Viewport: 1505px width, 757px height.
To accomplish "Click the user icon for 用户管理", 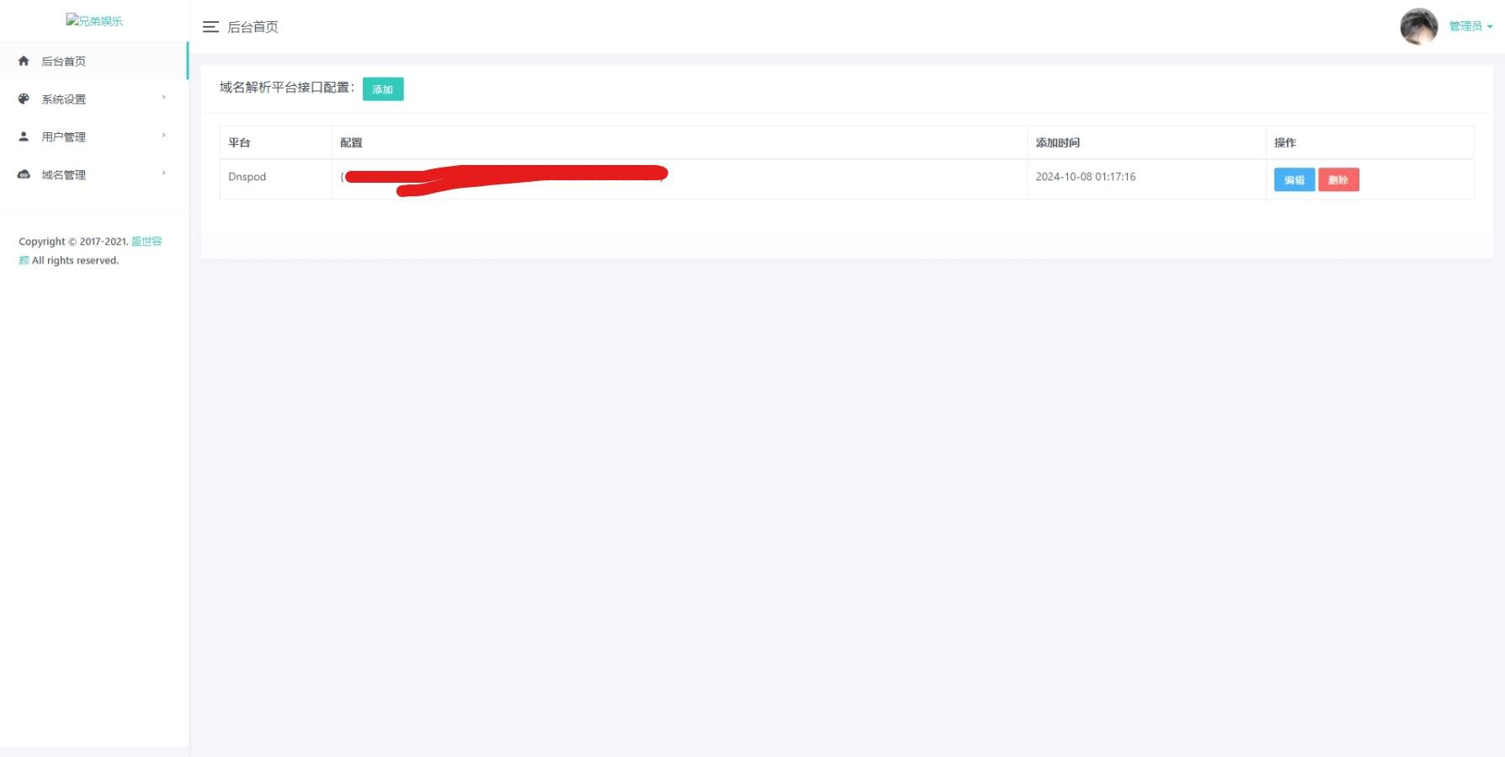I will pyautogui.click(x=24, y=136).
